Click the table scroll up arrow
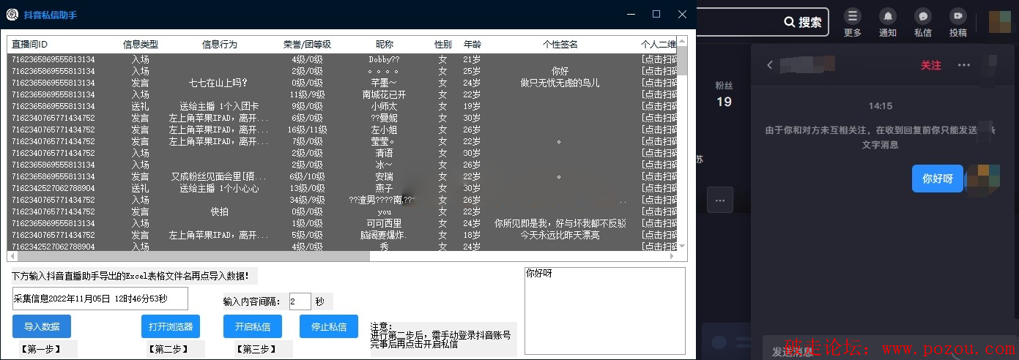Viewport: 1019px width, 360px height. [x=682, y=42]
